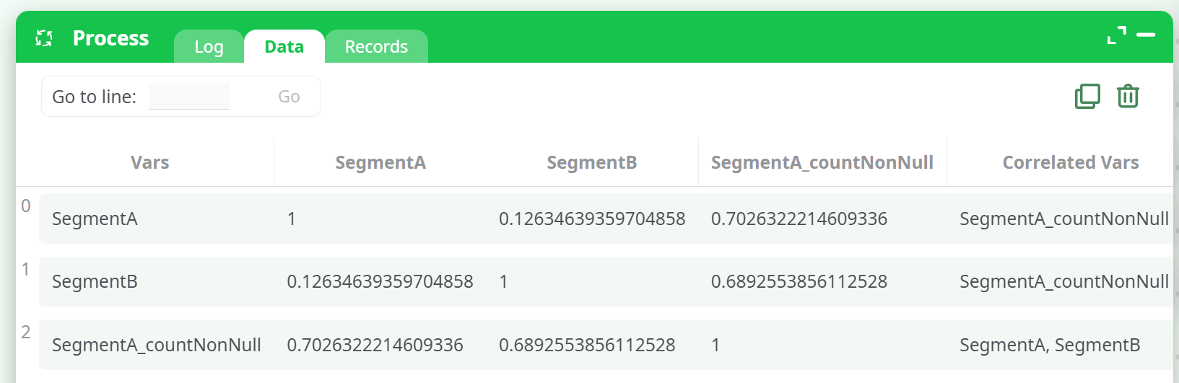The image size is (1179, 383).
Task: Click the 0.7026322214609336 cell in row 0
Action: 799,219
